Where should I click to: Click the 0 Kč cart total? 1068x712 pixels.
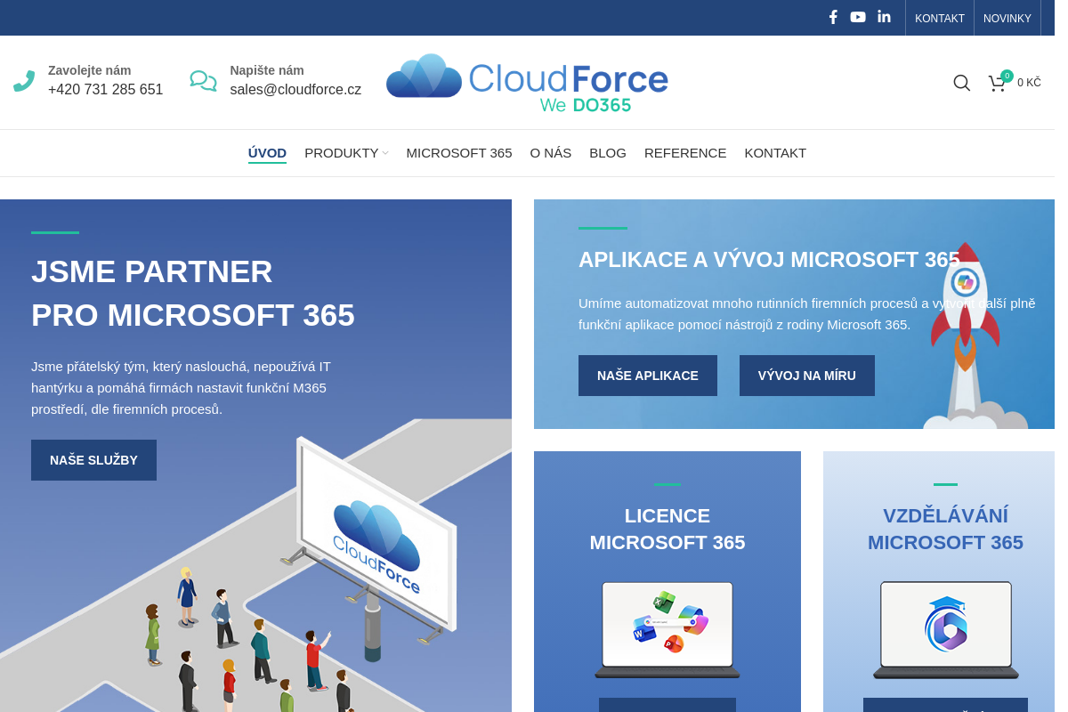pyautogui.click(x=1029, y=83)
